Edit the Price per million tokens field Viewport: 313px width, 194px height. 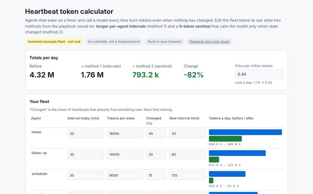[259, 74]
